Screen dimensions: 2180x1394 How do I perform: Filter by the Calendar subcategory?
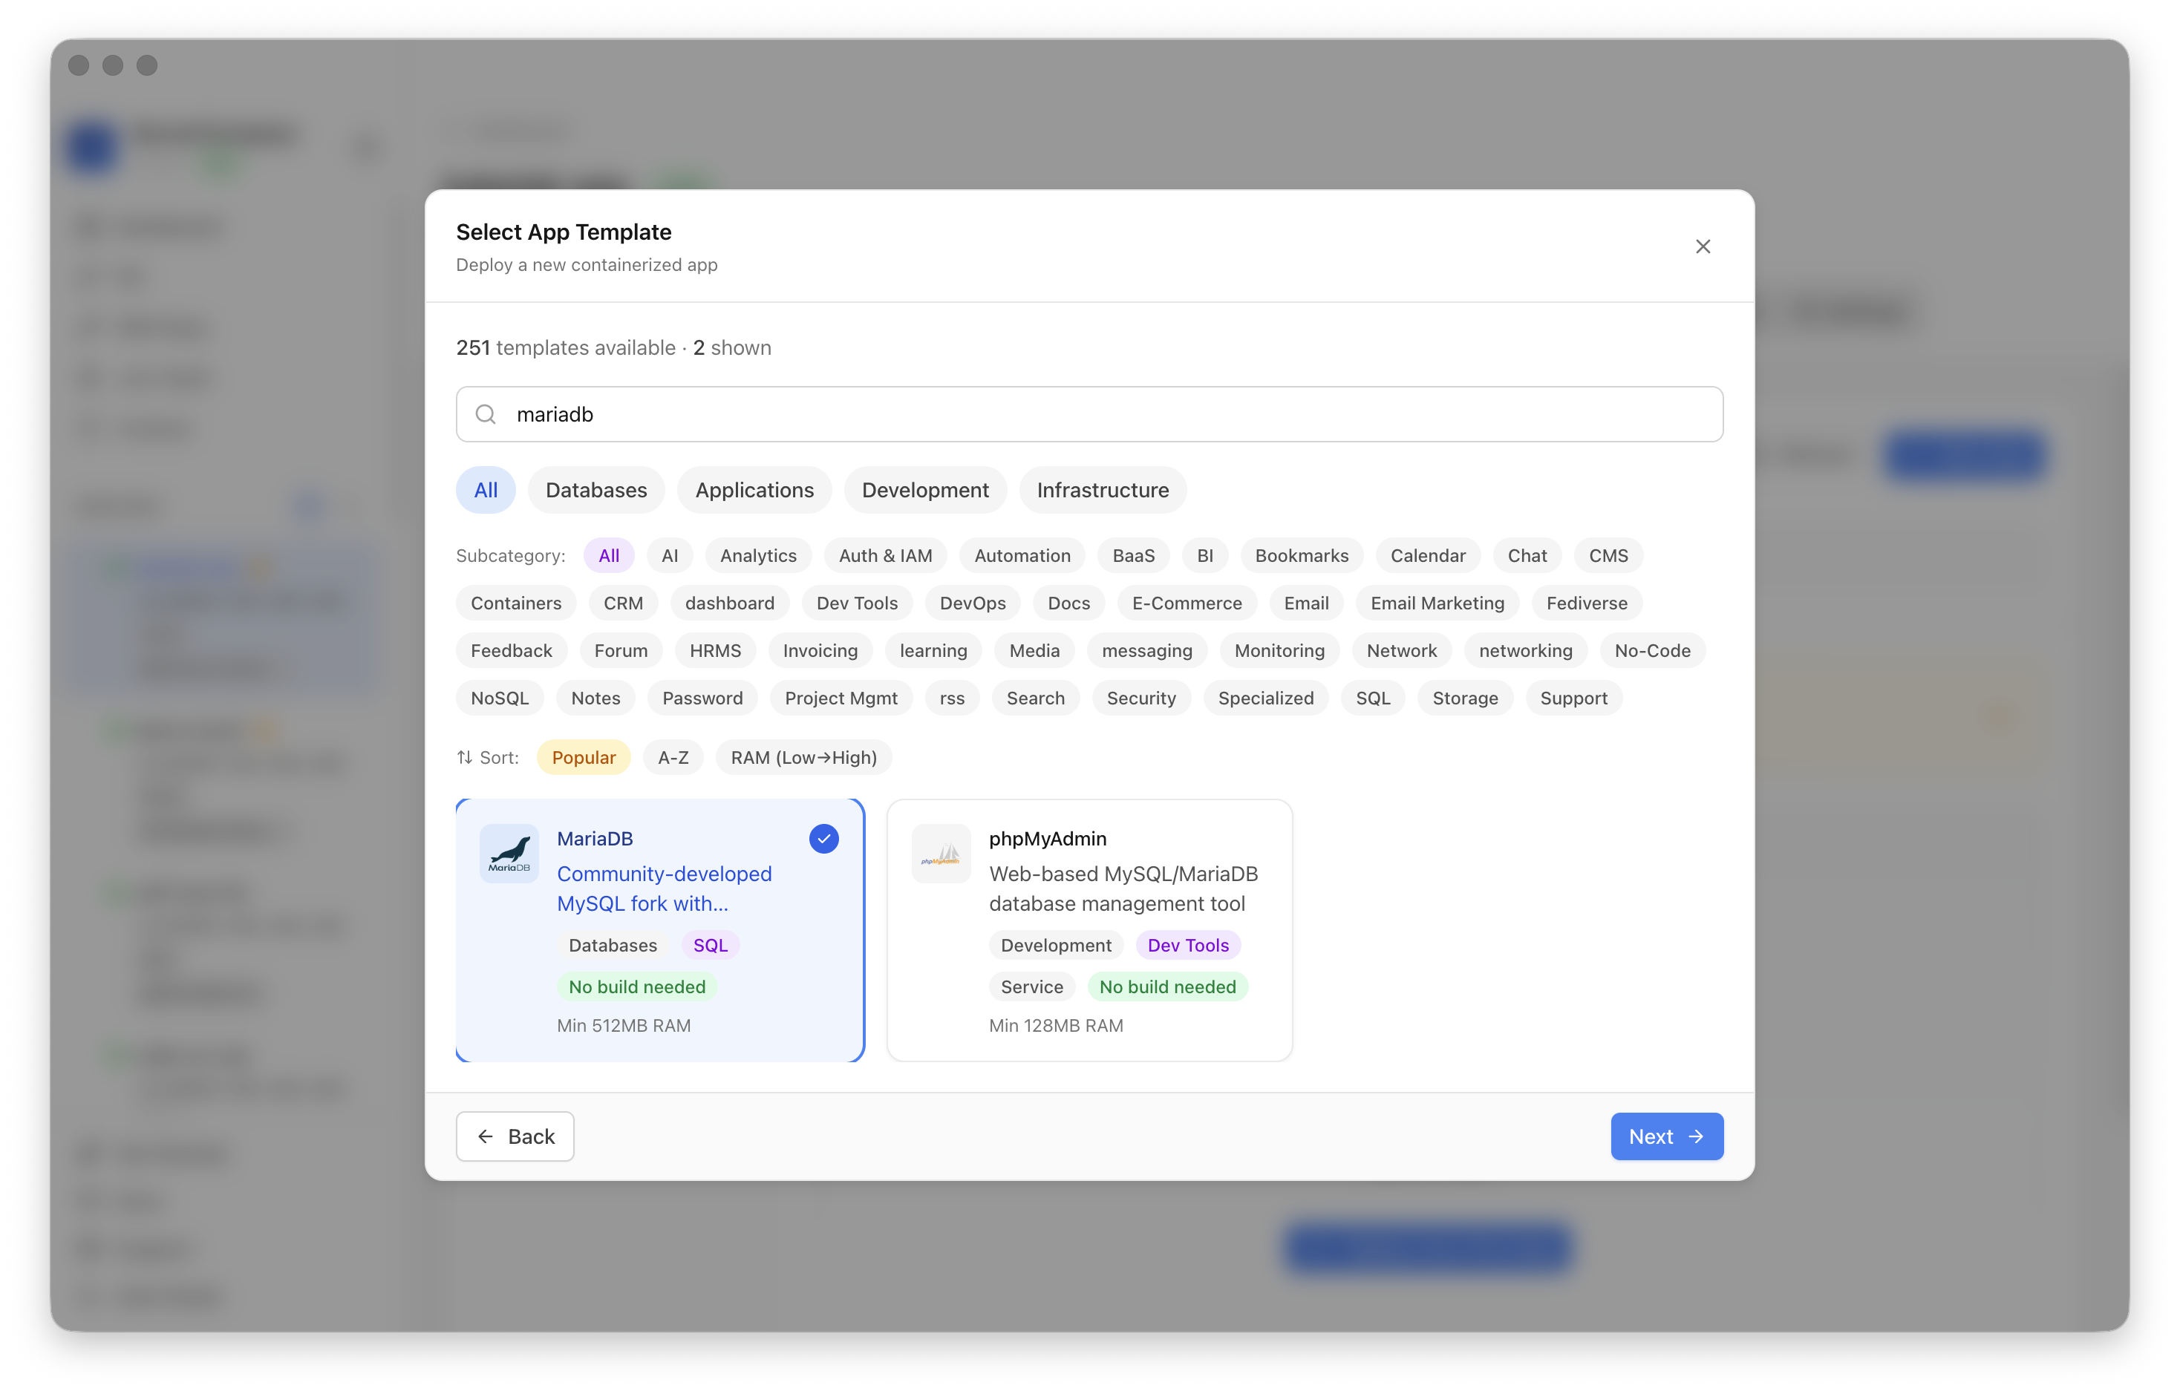tap(1428, 555)
